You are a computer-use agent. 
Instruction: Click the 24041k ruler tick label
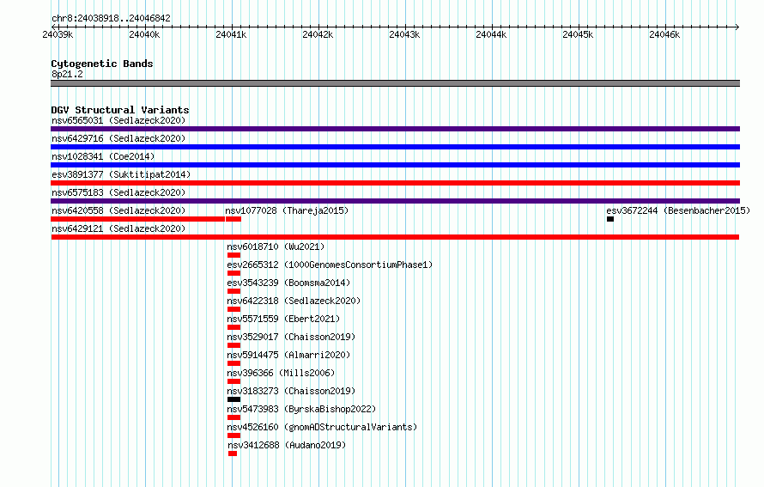231,34
